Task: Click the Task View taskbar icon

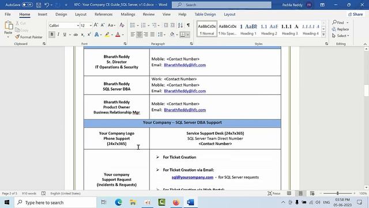Action: [x=104, y=202]
